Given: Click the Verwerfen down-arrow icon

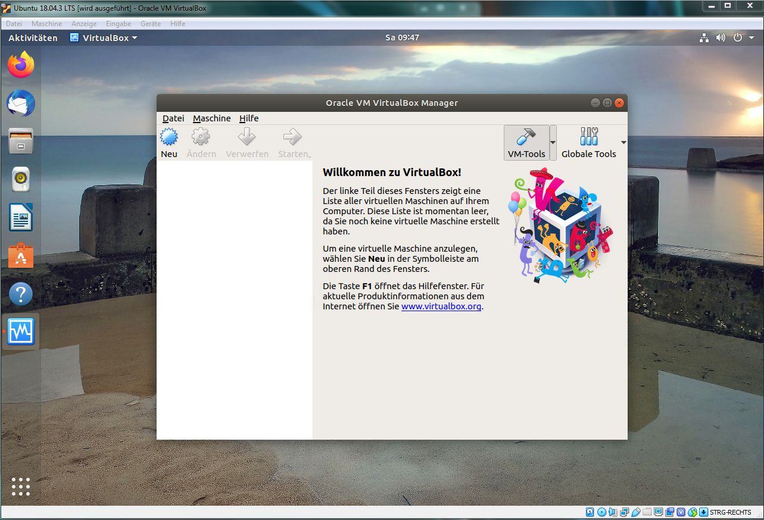Looking at the screenshot, I should [247, 137].
